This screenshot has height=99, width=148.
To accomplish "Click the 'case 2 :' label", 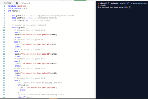I will click(x=18, y=42).
